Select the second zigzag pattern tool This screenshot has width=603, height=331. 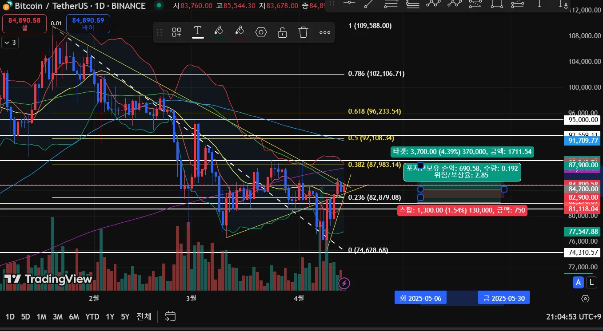455,3
